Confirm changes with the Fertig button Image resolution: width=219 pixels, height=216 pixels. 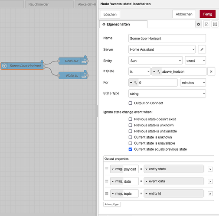[x=208, y=14]
